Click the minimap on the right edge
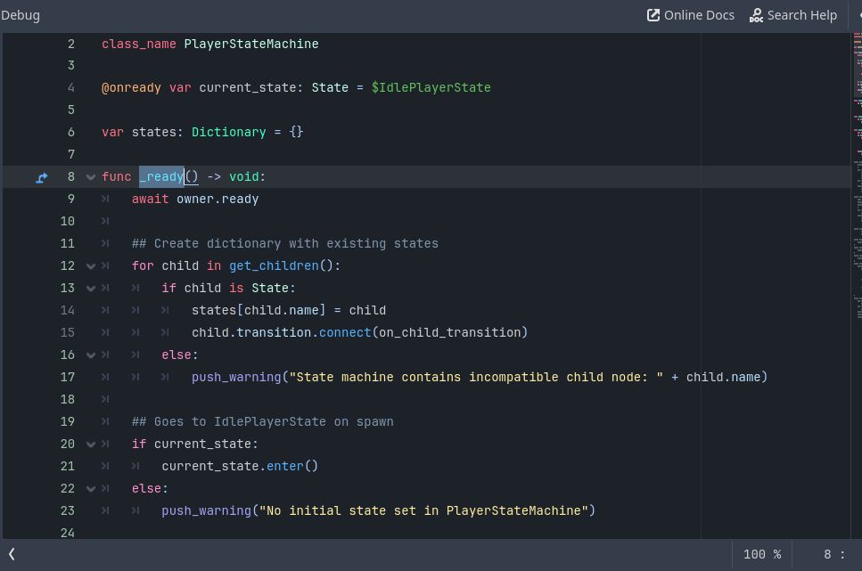This screenshot has width=862, height=571. (857, 175)
